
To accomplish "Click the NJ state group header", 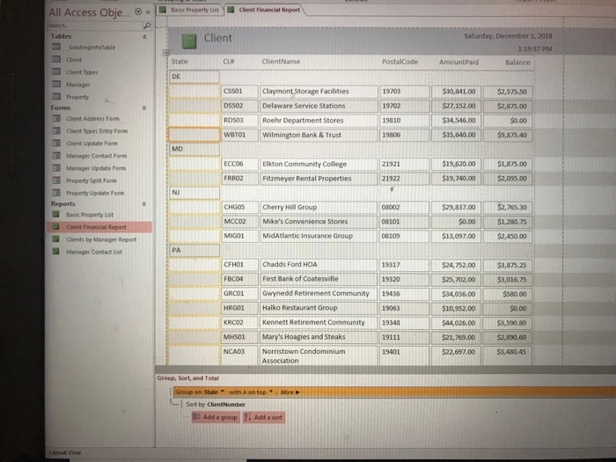I will coord(194,193).
